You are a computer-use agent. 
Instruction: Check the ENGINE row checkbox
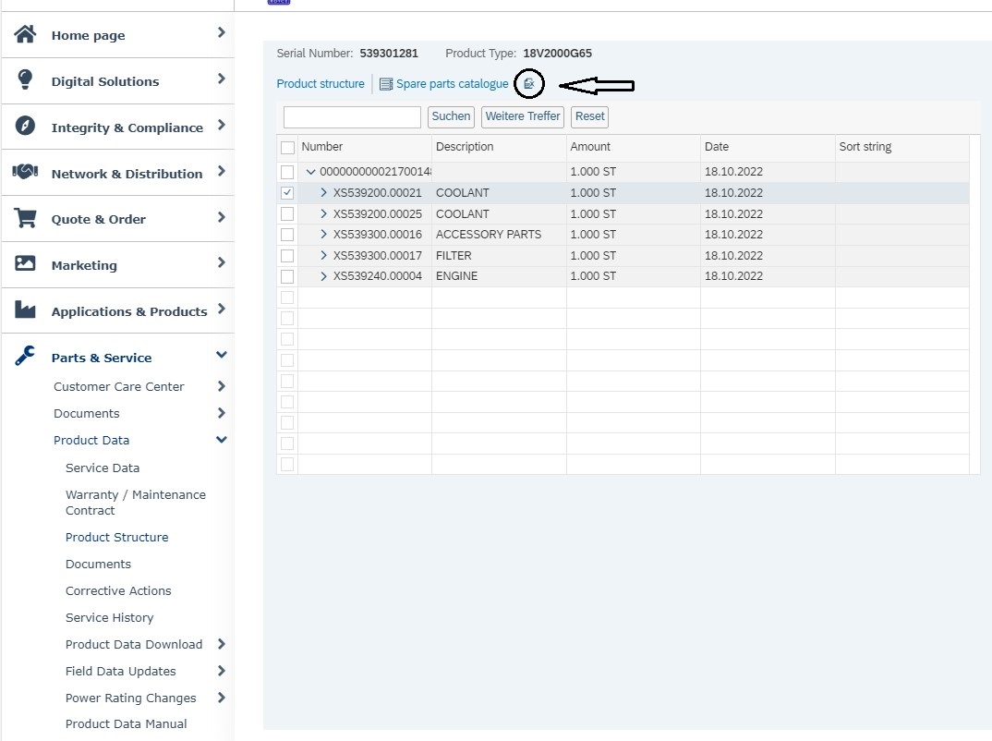[x=287, y=276]
